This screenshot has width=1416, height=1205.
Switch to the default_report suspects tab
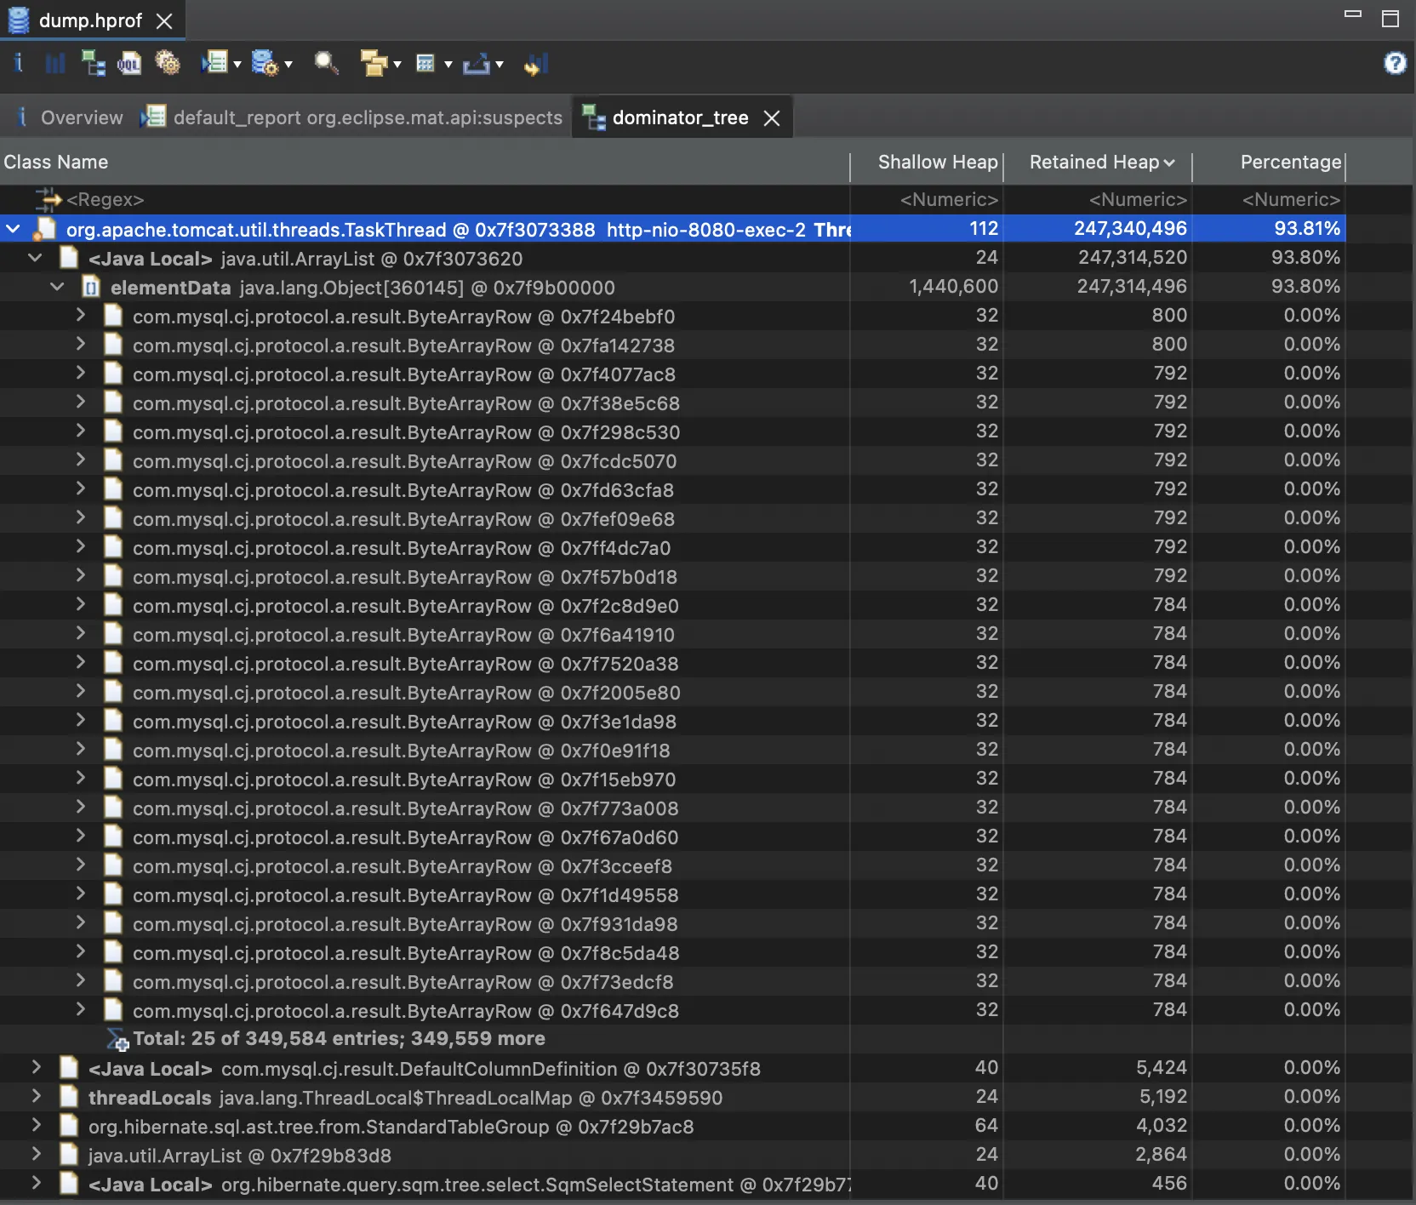tap(367, 117)
